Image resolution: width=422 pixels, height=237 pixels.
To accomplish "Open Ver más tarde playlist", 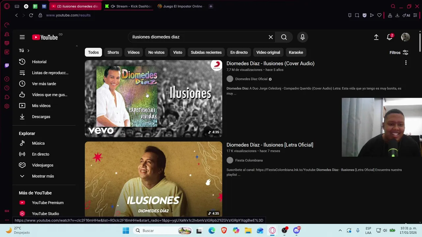I will 44,84.
